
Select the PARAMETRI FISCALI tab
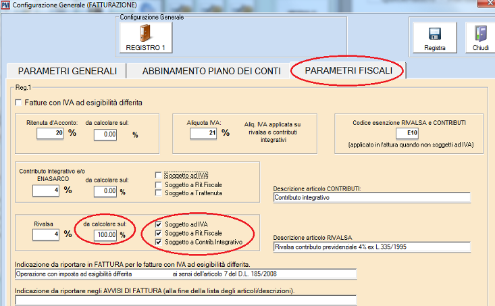(348, 70)
